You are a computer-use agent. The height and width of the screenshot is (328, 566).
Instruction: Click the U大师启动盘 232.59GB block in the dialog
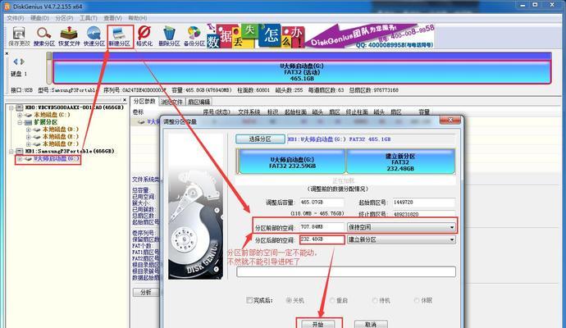coord(292,162)
